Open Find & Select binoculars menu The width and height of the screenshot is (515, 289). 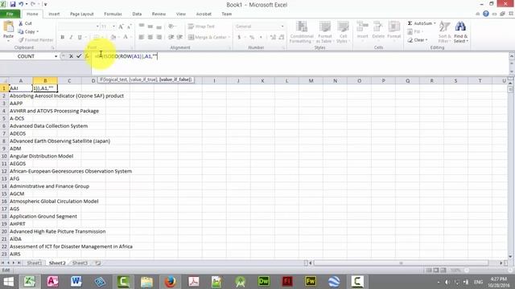pyautogui.click(x=460, y=32)
